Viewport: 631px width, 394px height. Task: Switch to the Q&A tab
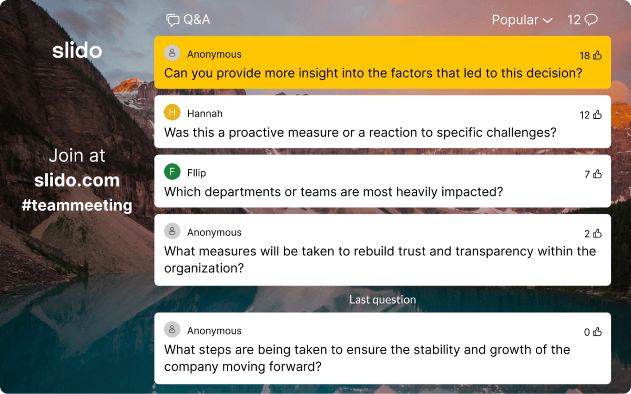coord(188,19)
